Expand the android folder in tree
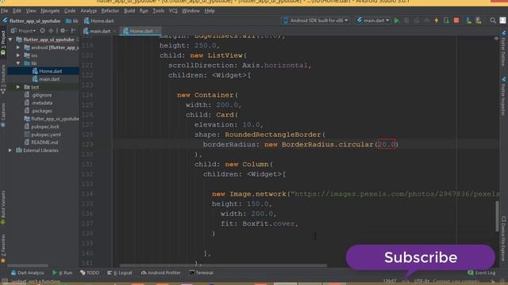508x285 pixels. pyautogui.click(x=18, y=47)
